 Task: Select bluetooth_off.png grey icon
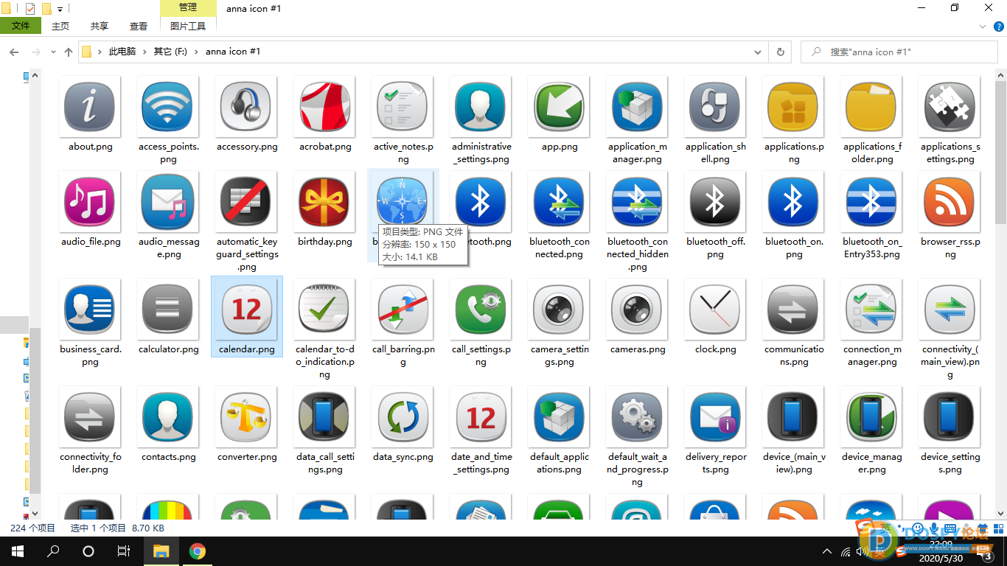(716, 202)
